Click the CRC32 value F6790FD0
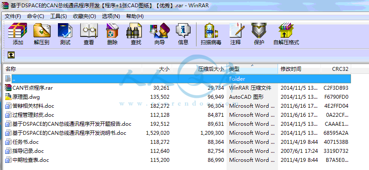Image resolution: width=369 pixels, height=170 pixels. pyautogui.click(x=336, y=97)
